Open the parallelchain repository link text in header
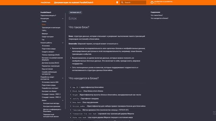This screenshot has width=216, height=121. (x=163, y=1)
